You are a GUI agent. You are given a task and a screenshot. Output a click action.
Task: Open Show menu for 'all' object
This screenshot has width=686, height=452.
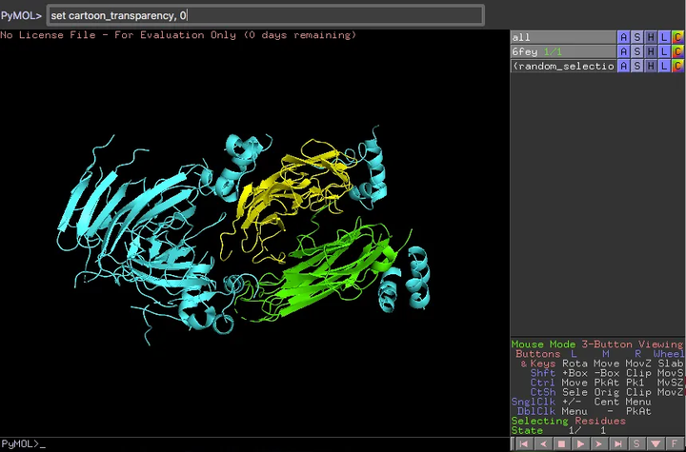pos(637,38)
